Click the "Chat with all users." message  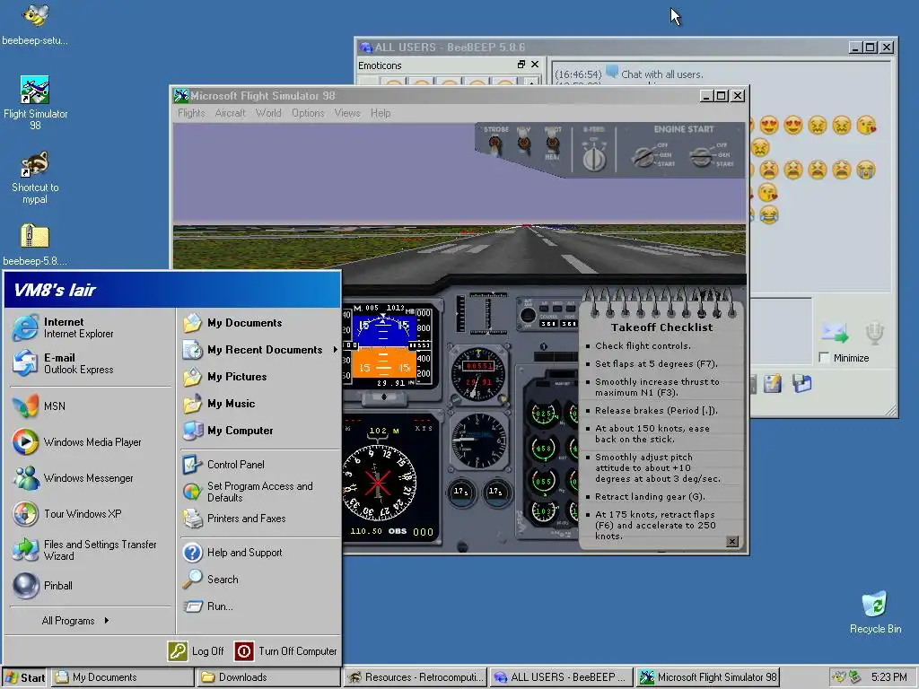(661, 74)
